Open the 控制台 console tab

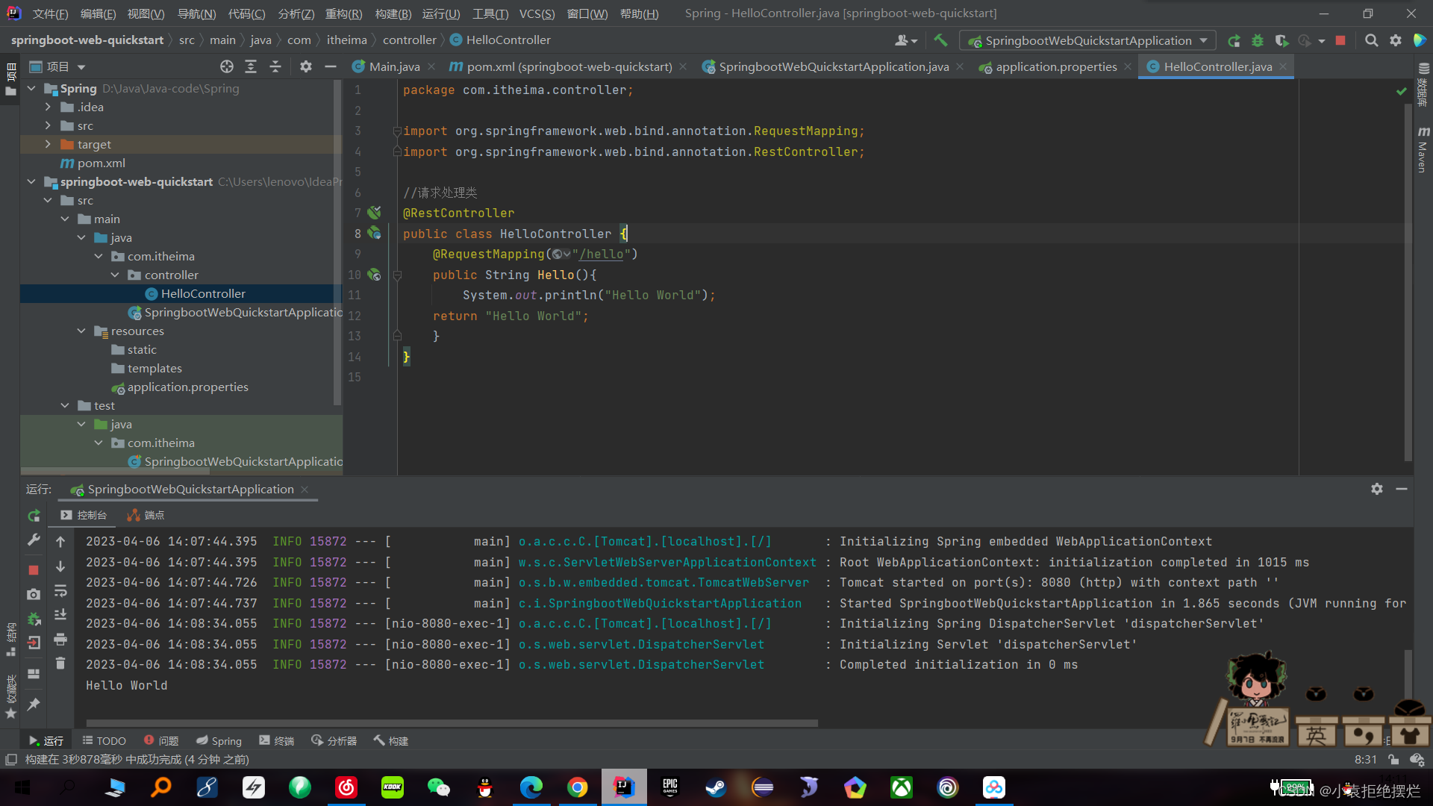84,515
